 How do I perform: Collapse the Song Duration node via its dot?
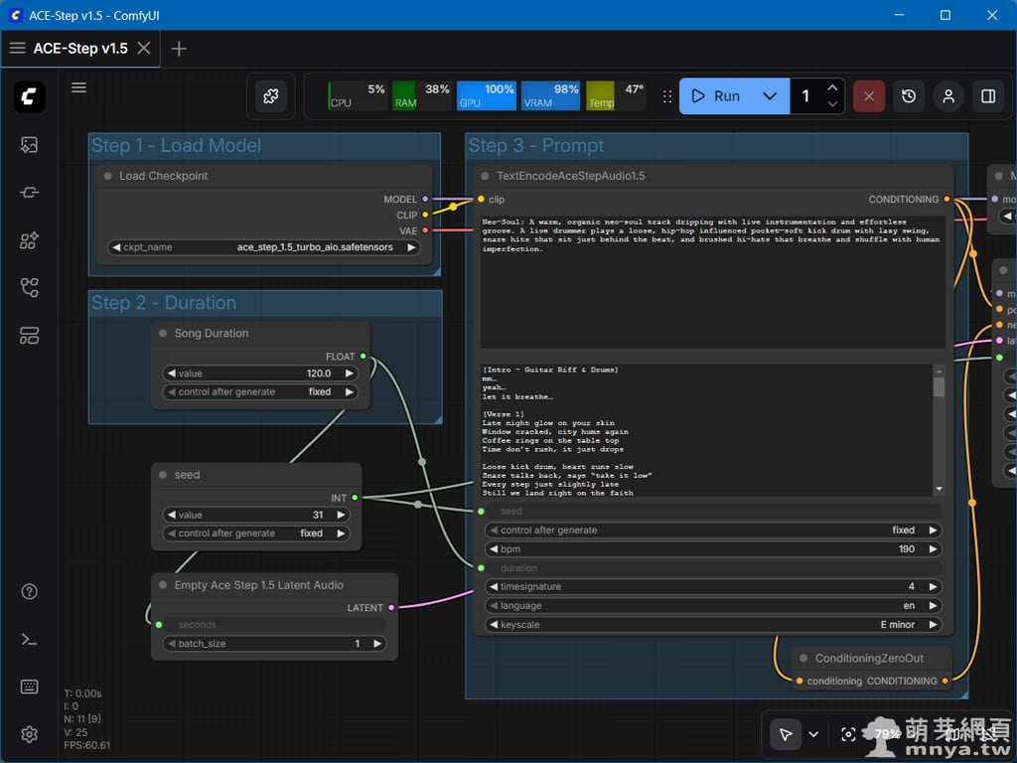point(163,334)
